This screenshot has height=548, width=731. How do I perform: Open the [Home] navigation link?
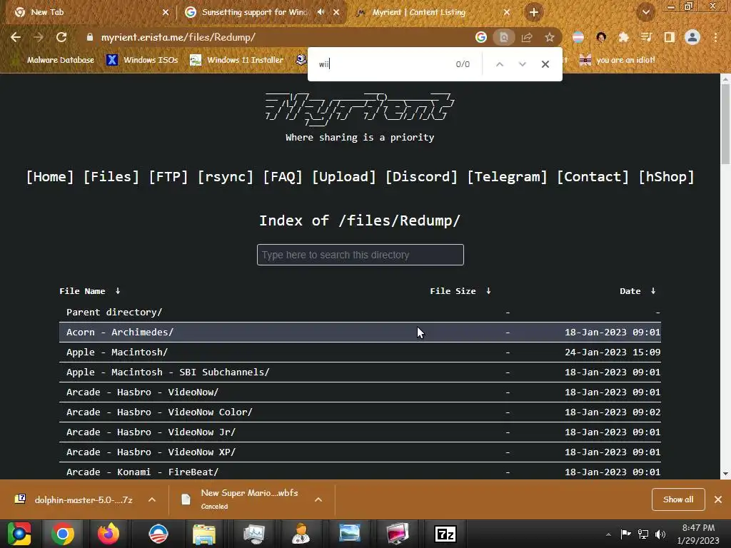pyautogui.click(x=50, y=177)
